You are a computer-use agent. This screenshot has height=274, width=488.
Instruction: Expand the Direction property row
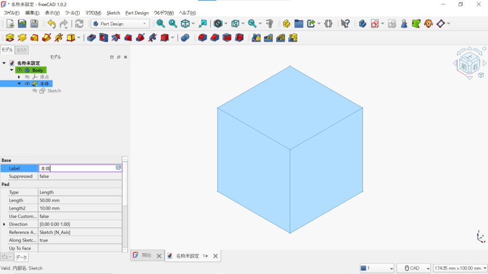4,224
